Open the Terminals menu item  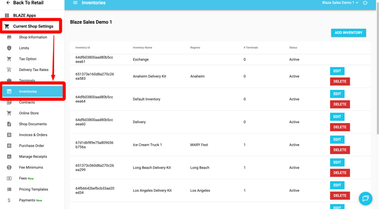point(27,80)
